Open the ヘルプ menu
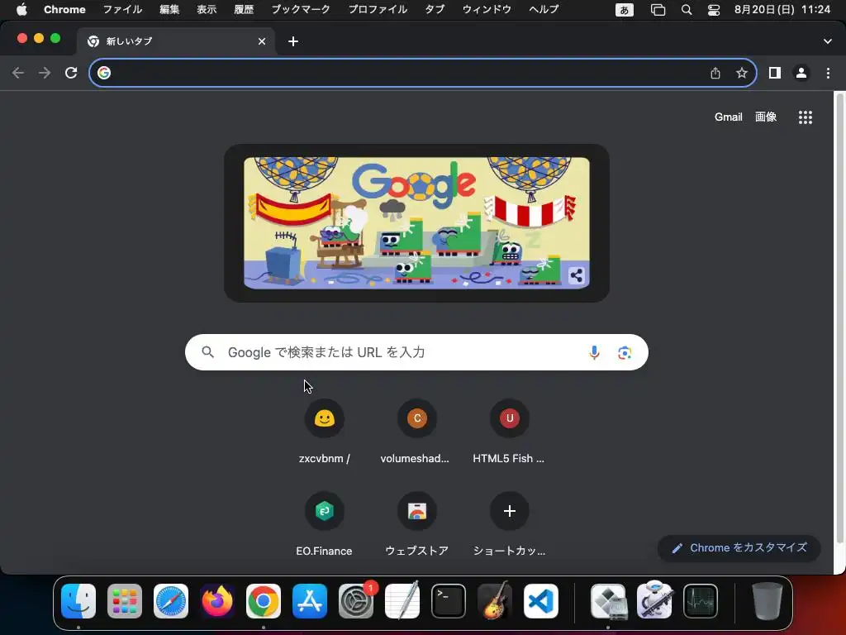846x635 pixels. click(544, 9)
